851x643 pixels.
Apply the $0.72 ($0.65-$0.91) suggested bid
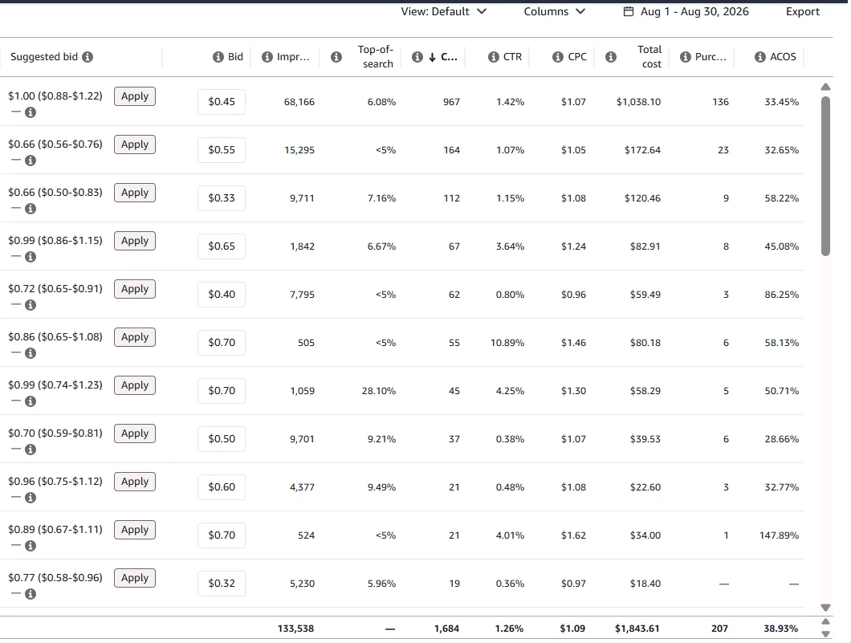(135, 289)
